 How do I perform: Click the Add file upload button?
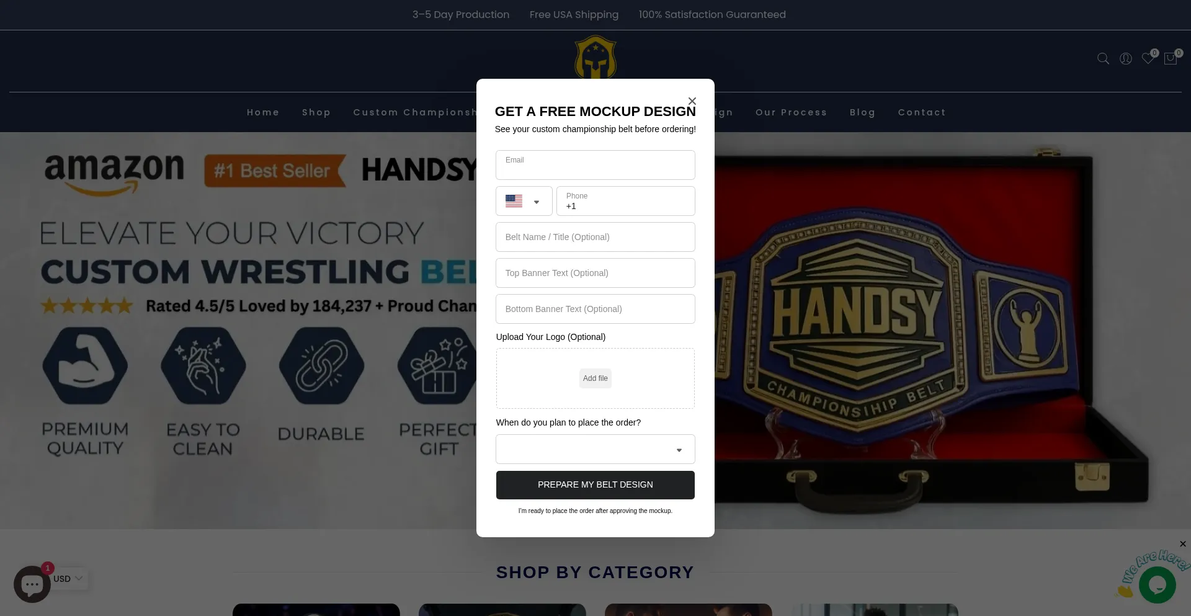point(595,378)
